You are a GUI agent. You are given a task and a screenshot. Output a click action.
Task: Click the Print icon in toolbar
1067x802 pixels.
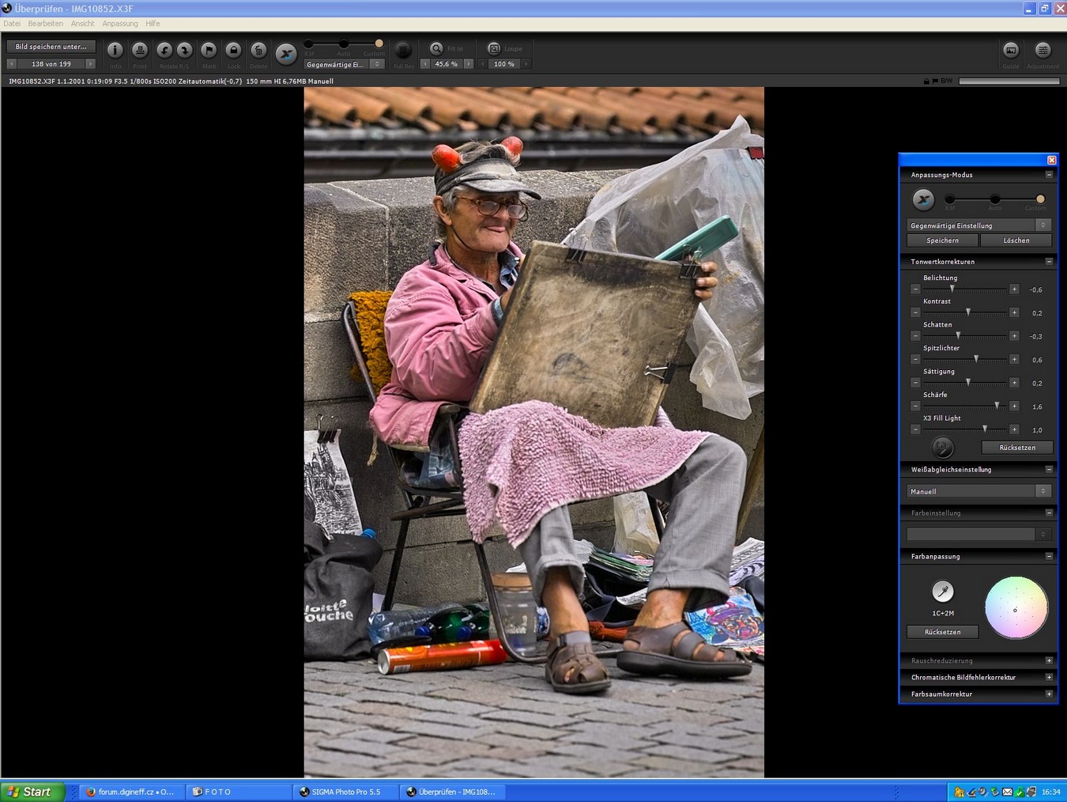click(140, 51)
